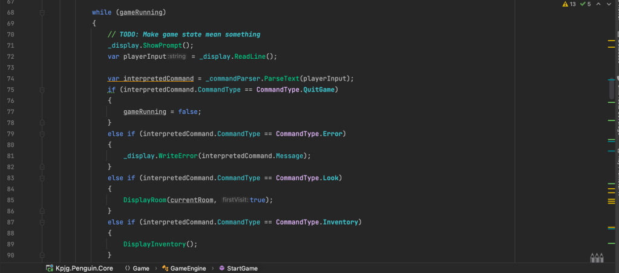The height and width of the screenshot is (273, 619).
Task: Click the pencils icon in the editor corner
Action: (597, 257)
